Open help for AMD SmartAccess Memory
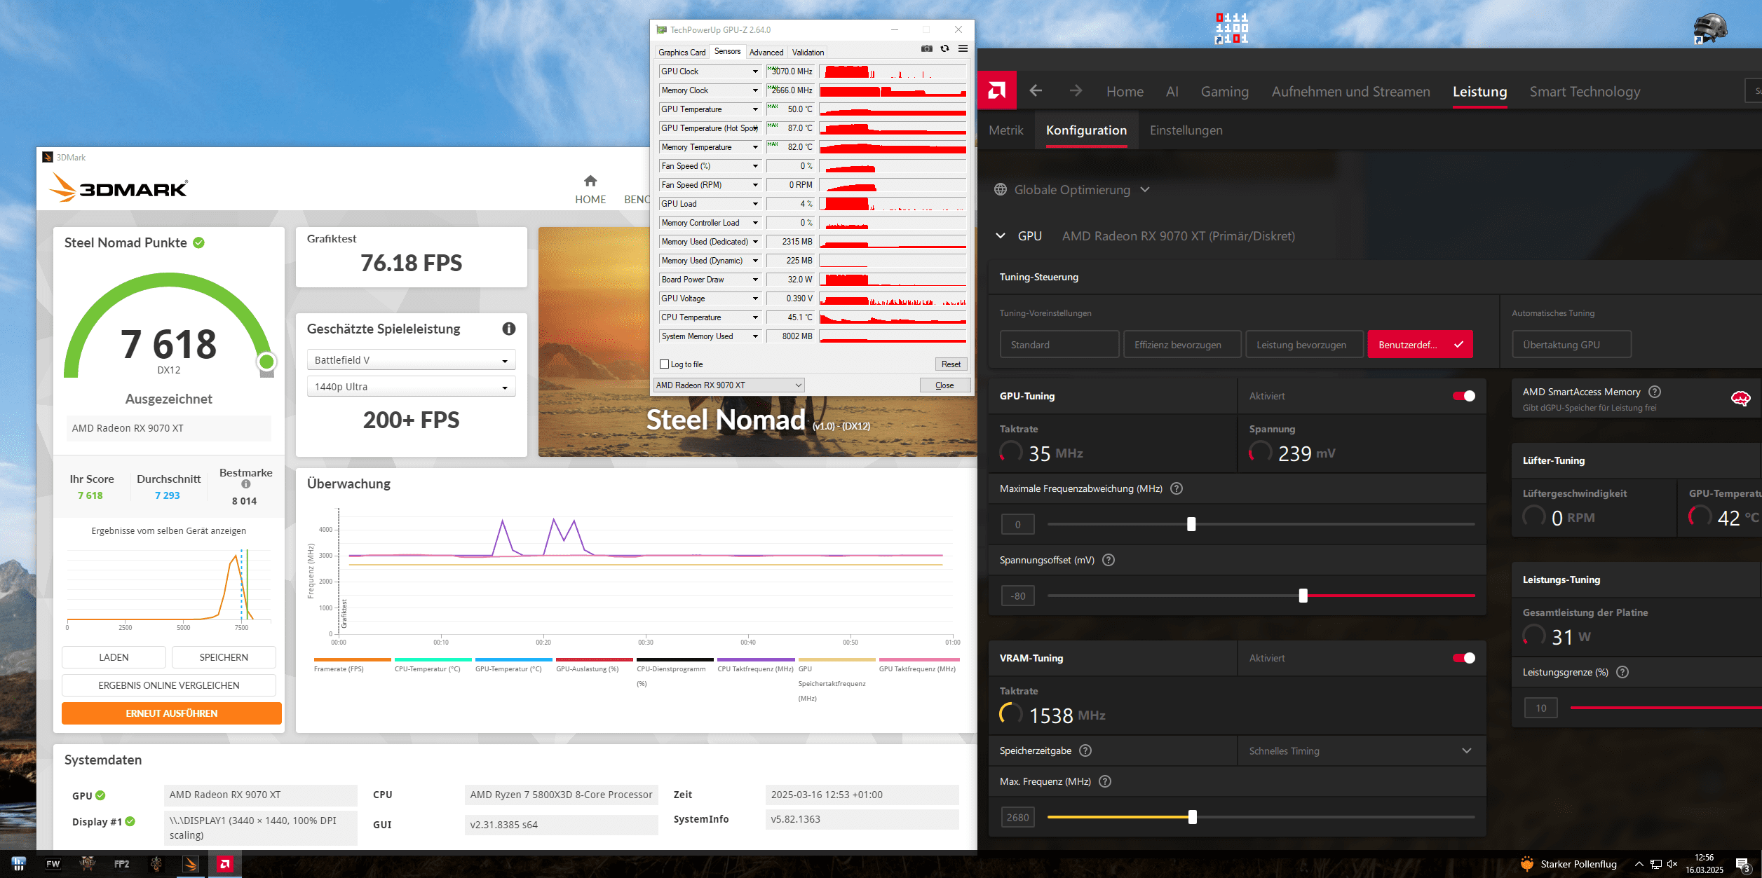 [x=1655, y=392]
